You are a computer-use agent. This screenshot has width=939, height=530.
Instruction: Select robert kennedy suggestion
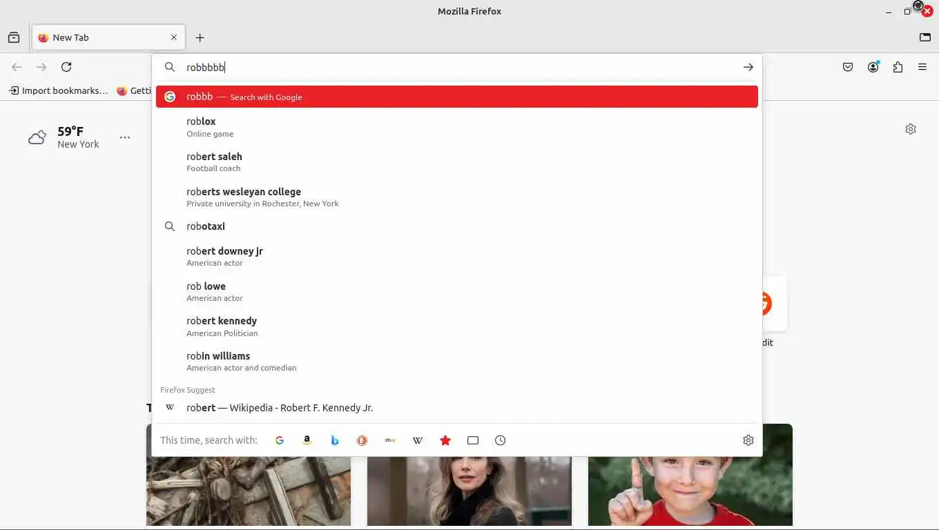click(x=457, y=326)
